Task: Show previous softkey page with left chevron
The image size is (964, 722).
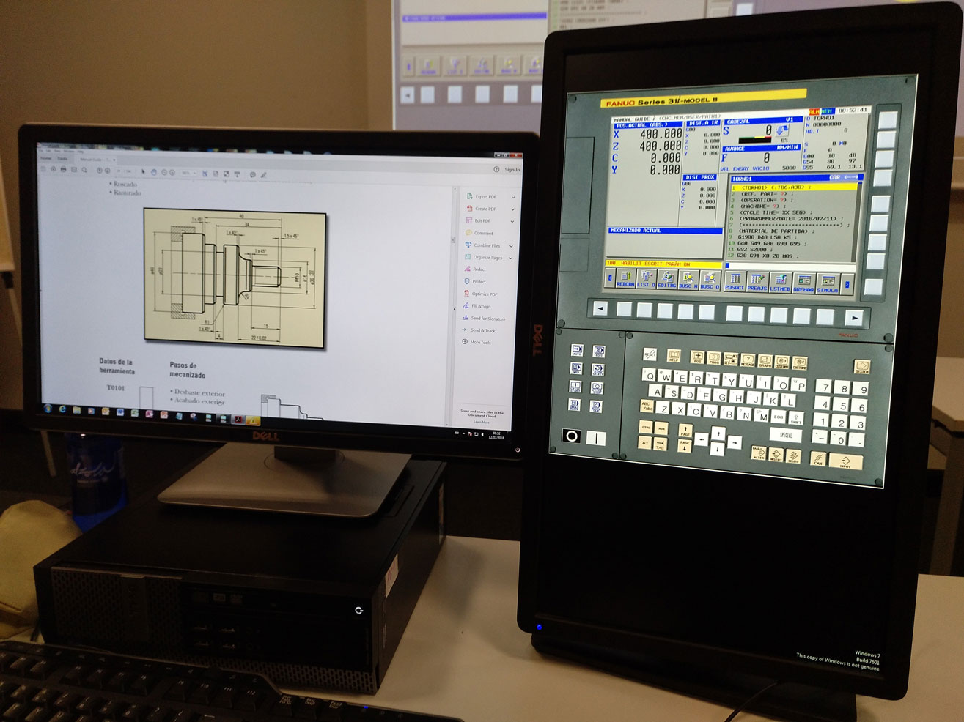Action: coord(610,278)
